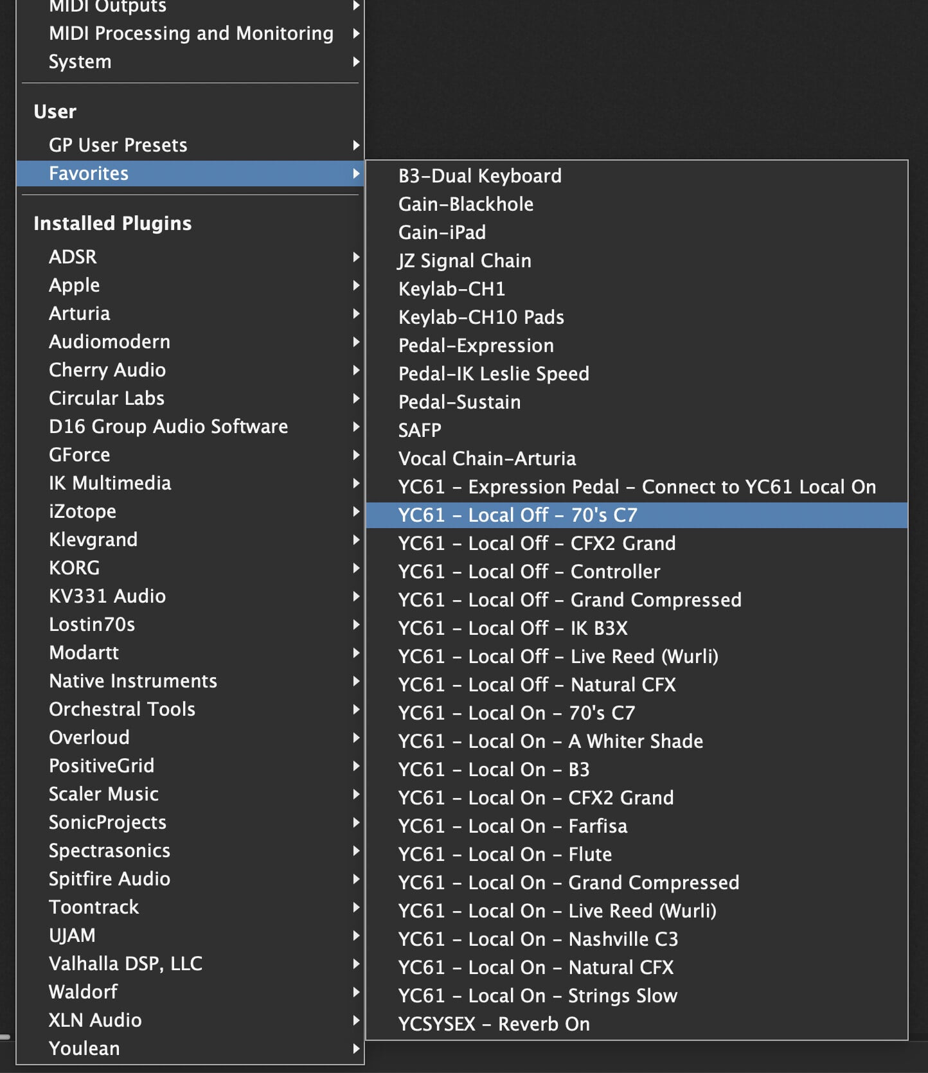Choose Vocal Chain-Arturia preset

(x=486, y=458)
